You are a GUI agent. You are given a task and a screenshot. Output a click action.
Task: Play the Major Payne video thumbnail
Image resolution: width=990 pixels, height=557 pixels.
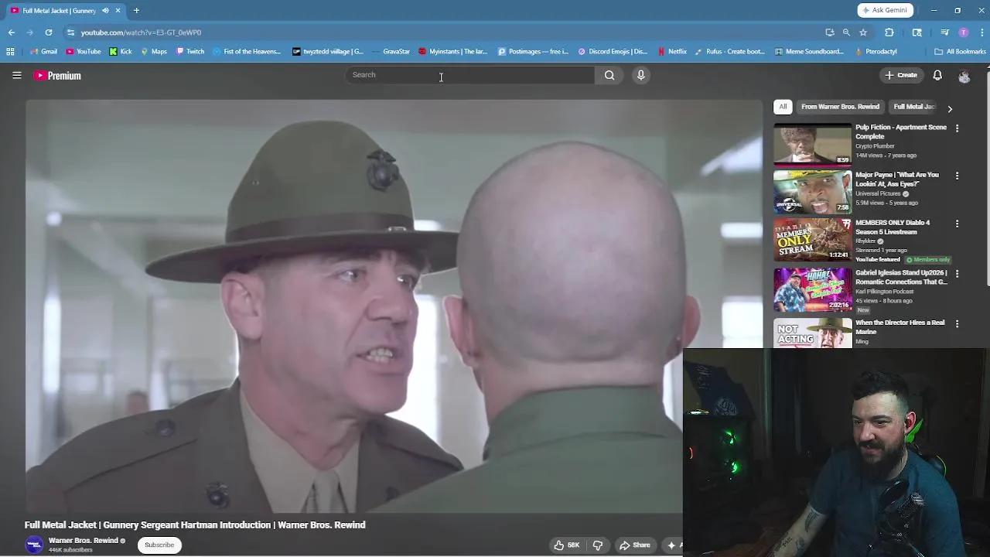(813, 192)
